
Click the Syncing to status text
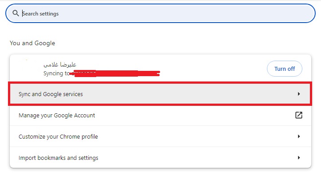(56, 74)
